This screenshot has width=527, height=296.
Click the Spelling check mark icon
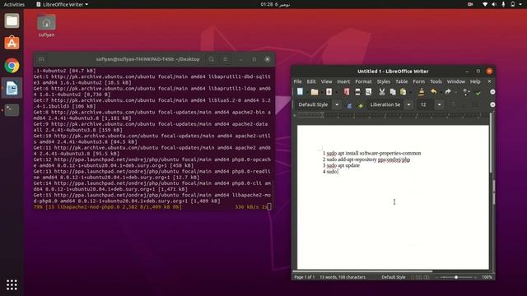click(x=478, y=92)
